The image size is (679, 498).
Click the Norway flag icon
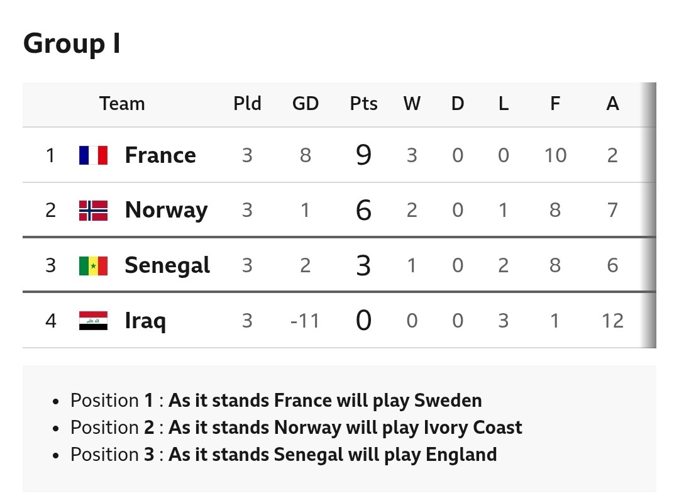click(x=93, y=211)
